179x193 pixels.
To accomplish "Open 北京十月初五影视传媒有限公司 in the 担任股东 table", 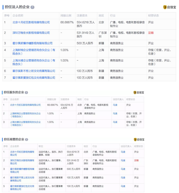I will tap(25, 105).
